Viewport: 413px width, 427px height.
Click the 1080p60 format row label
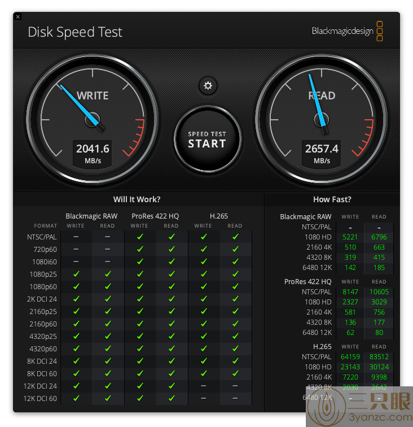coord(43,287)
